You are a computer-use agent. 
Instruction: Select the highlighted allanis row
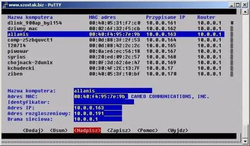click(116, 34)
